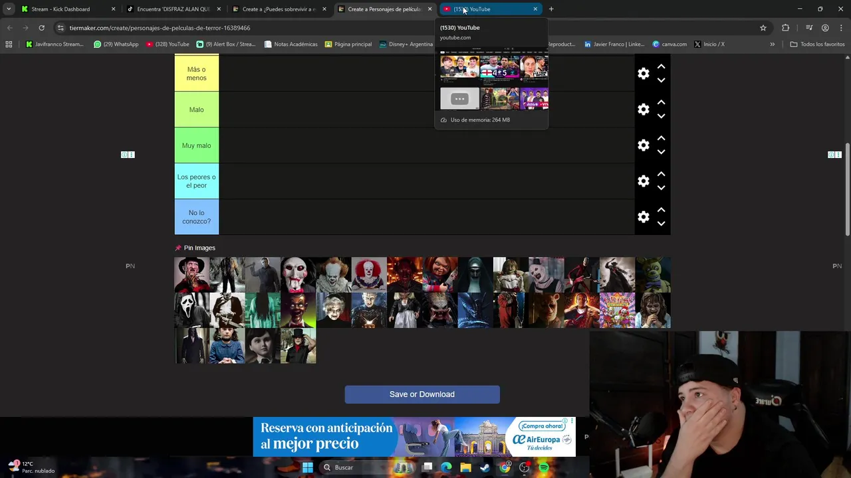The height and width of the screenshot is (478, 851).
Task: Select the Jigsaw Billy puppet image
Action: (x=298, y=275)
